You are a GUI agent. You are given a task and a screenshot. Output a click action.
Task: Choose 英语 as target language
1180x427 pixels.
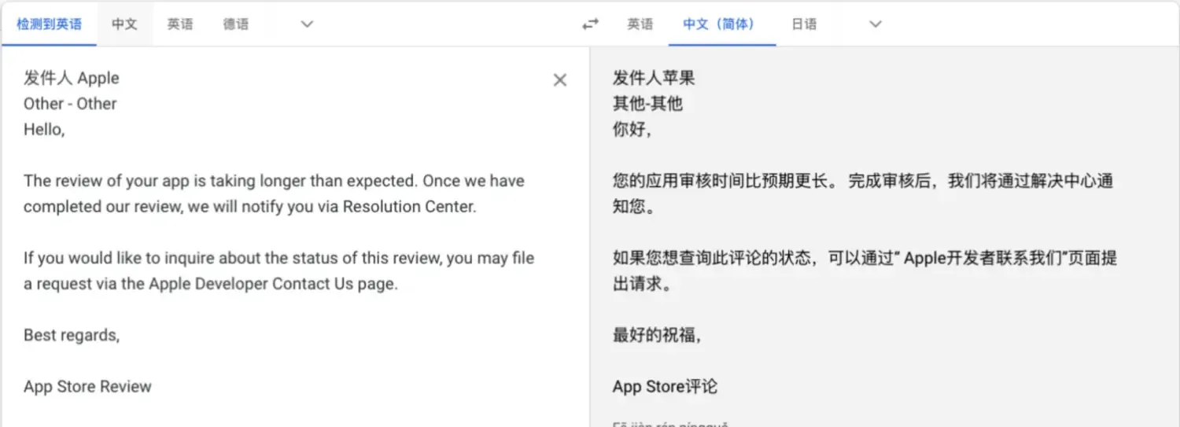(x=640, y=24)
